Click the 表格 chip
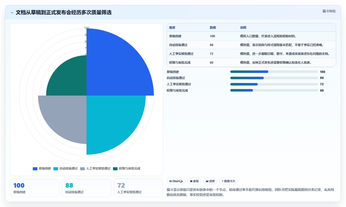346x207 pixels. pos(194,181)
